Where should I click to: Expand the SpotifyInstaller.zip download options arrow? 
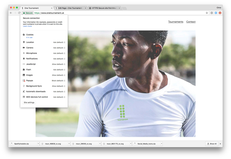click(x=38, y=144)
